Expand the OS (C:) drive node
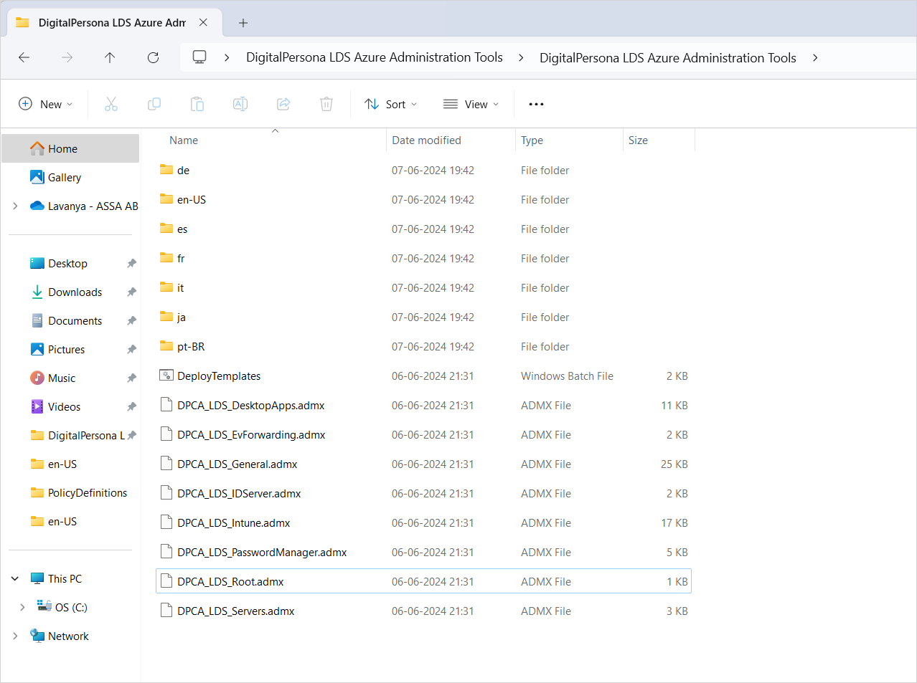This screenshot has width=917, height=683. pyautogui.click(x=22, y=607)
